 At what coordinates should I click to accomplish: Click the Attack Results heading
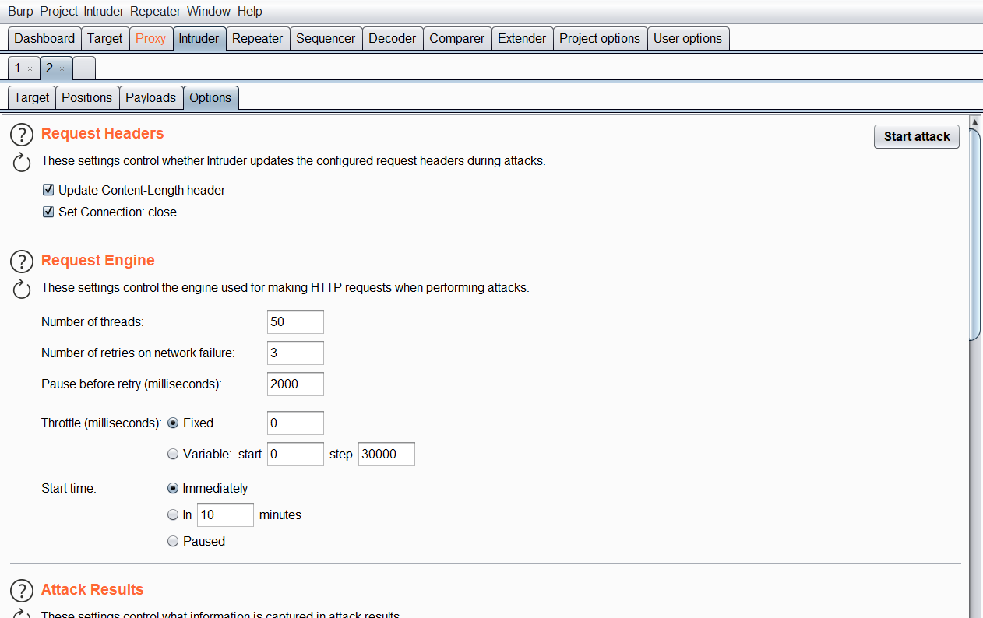click(93, 590)
